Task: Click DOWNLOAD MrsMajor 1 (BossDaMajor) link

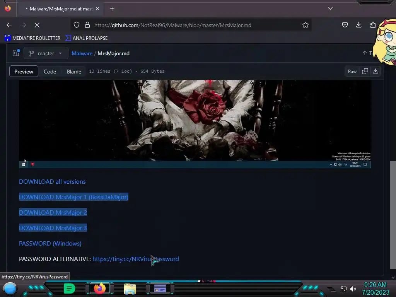Action: [73, 197]
